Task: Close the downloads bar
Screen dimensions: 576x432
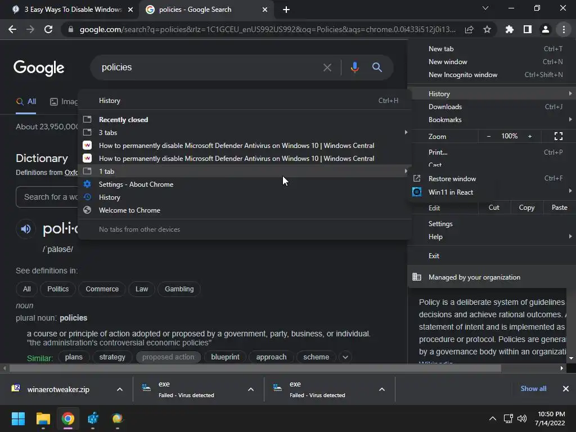Action: click(x=566, y=389)
